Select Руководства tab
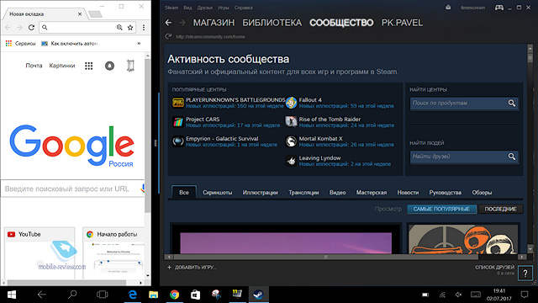This screenshot has width=538, height=303. 445,193
